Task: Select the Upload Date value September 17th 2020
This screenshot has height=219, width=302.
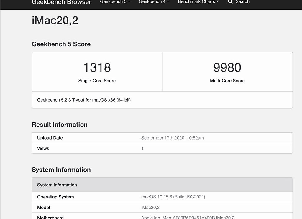Action: [x=172, y=138]
